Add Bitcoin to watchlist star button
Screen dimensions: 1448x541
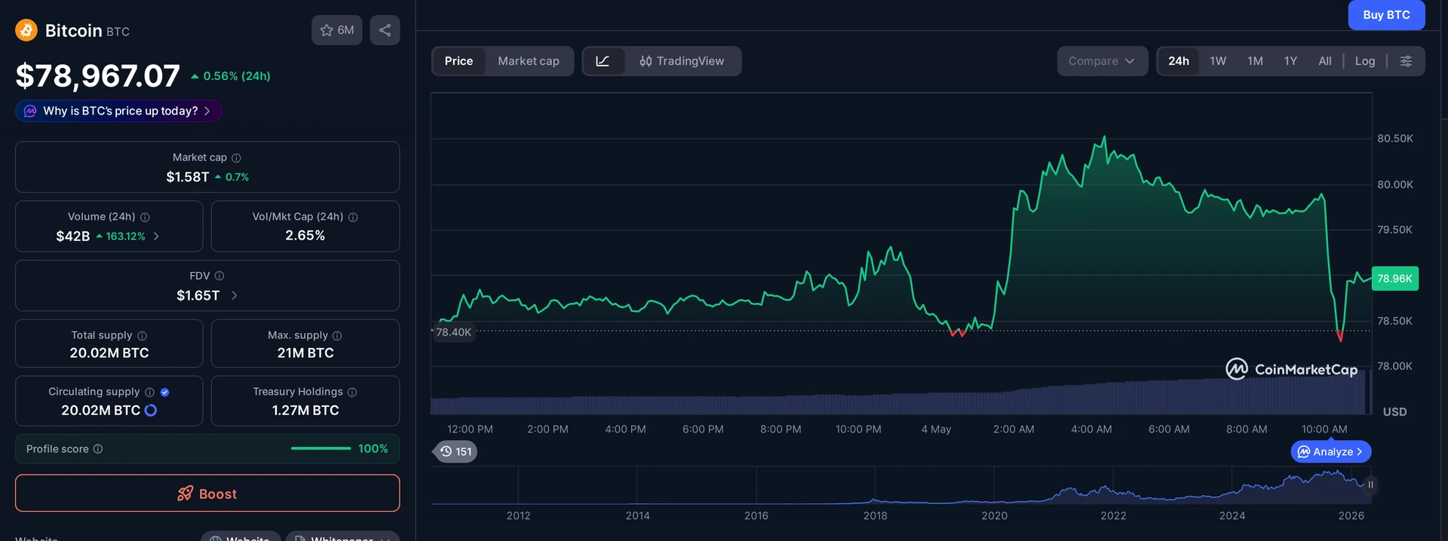337,30
